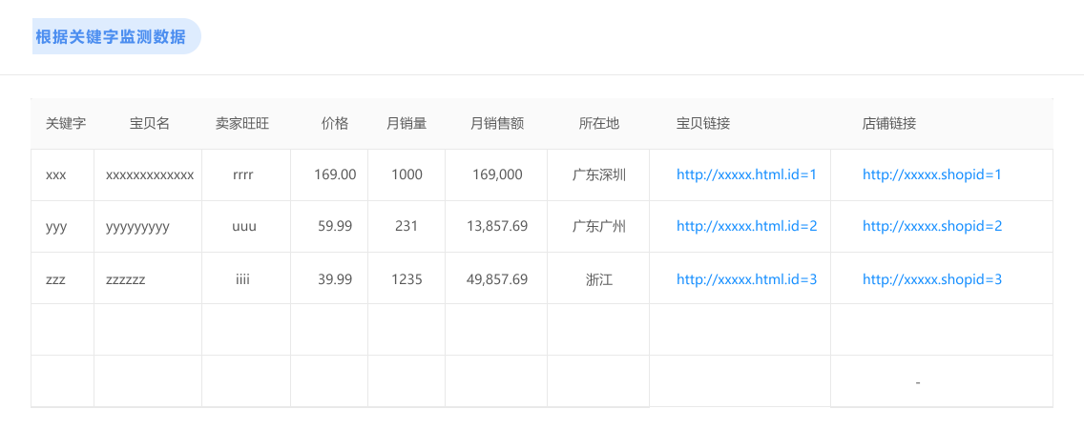1084x430 pixels.
Task: Select sales amount cell 169,000
Action: point(497,174)
